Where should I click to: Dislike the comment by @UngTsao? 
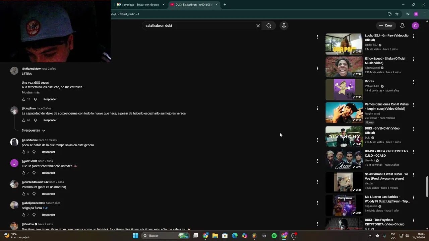36,120
